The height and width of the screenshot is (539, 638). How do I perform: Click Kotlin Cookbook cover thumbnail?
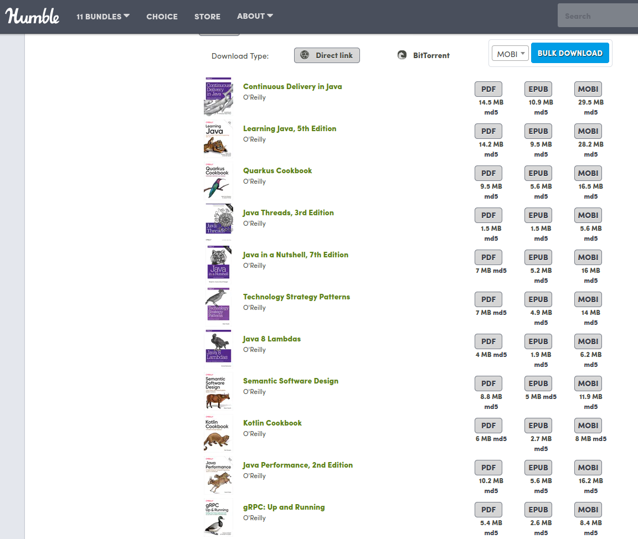(x=219, y=433)
